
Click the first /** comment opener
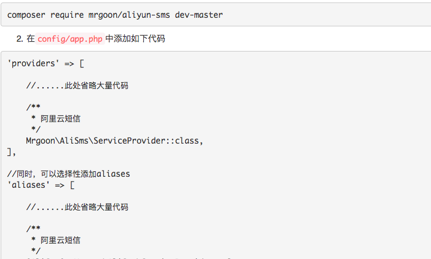(33, 107)
